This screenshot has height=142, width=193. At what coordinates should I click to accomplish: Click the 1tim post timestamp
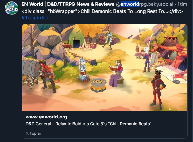[182, 4]
